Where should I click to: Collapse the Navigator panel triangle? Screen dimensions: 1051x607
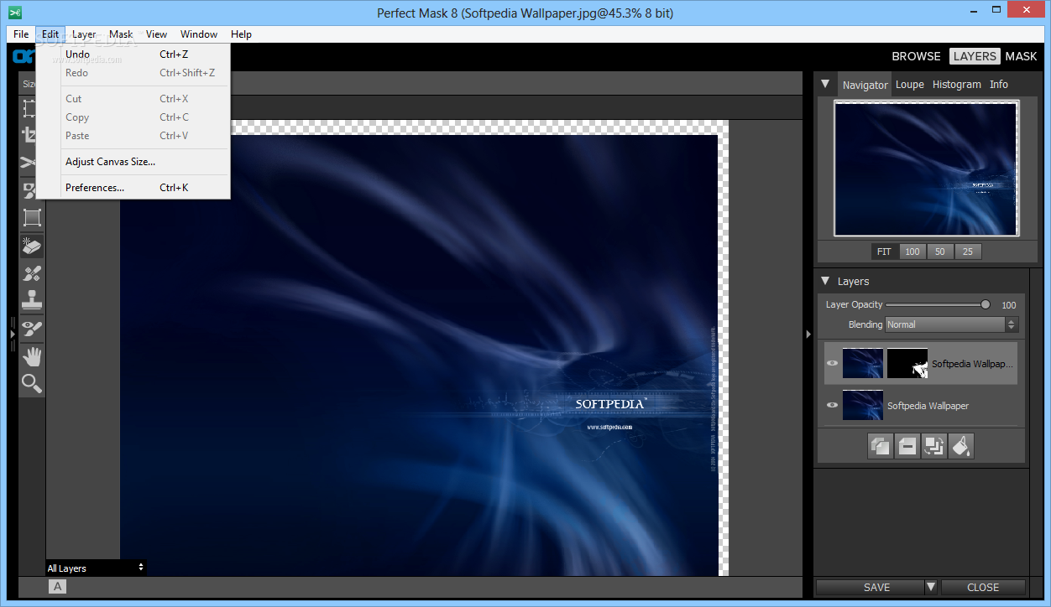[825, 84]
